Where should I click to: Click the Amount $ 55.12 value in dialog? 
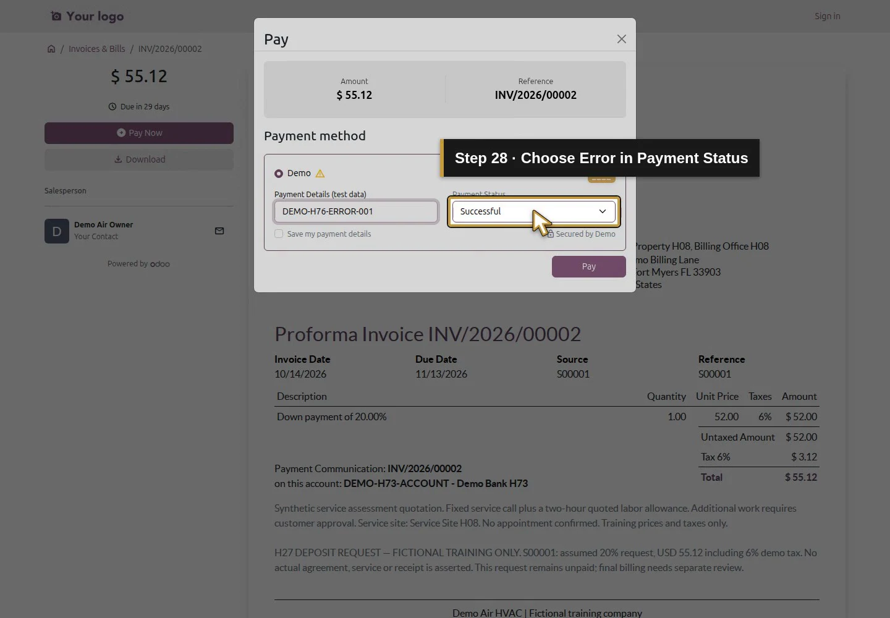[354, 95]
